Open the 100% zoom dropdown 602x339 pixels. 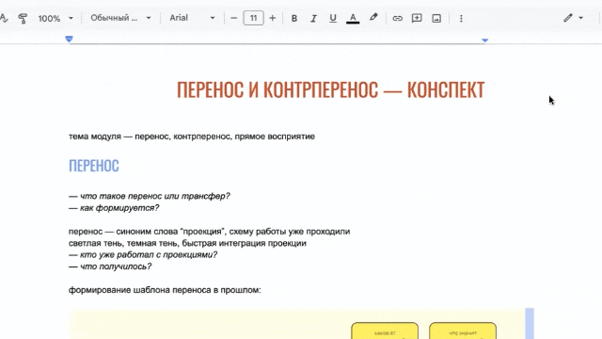point(55,18)
